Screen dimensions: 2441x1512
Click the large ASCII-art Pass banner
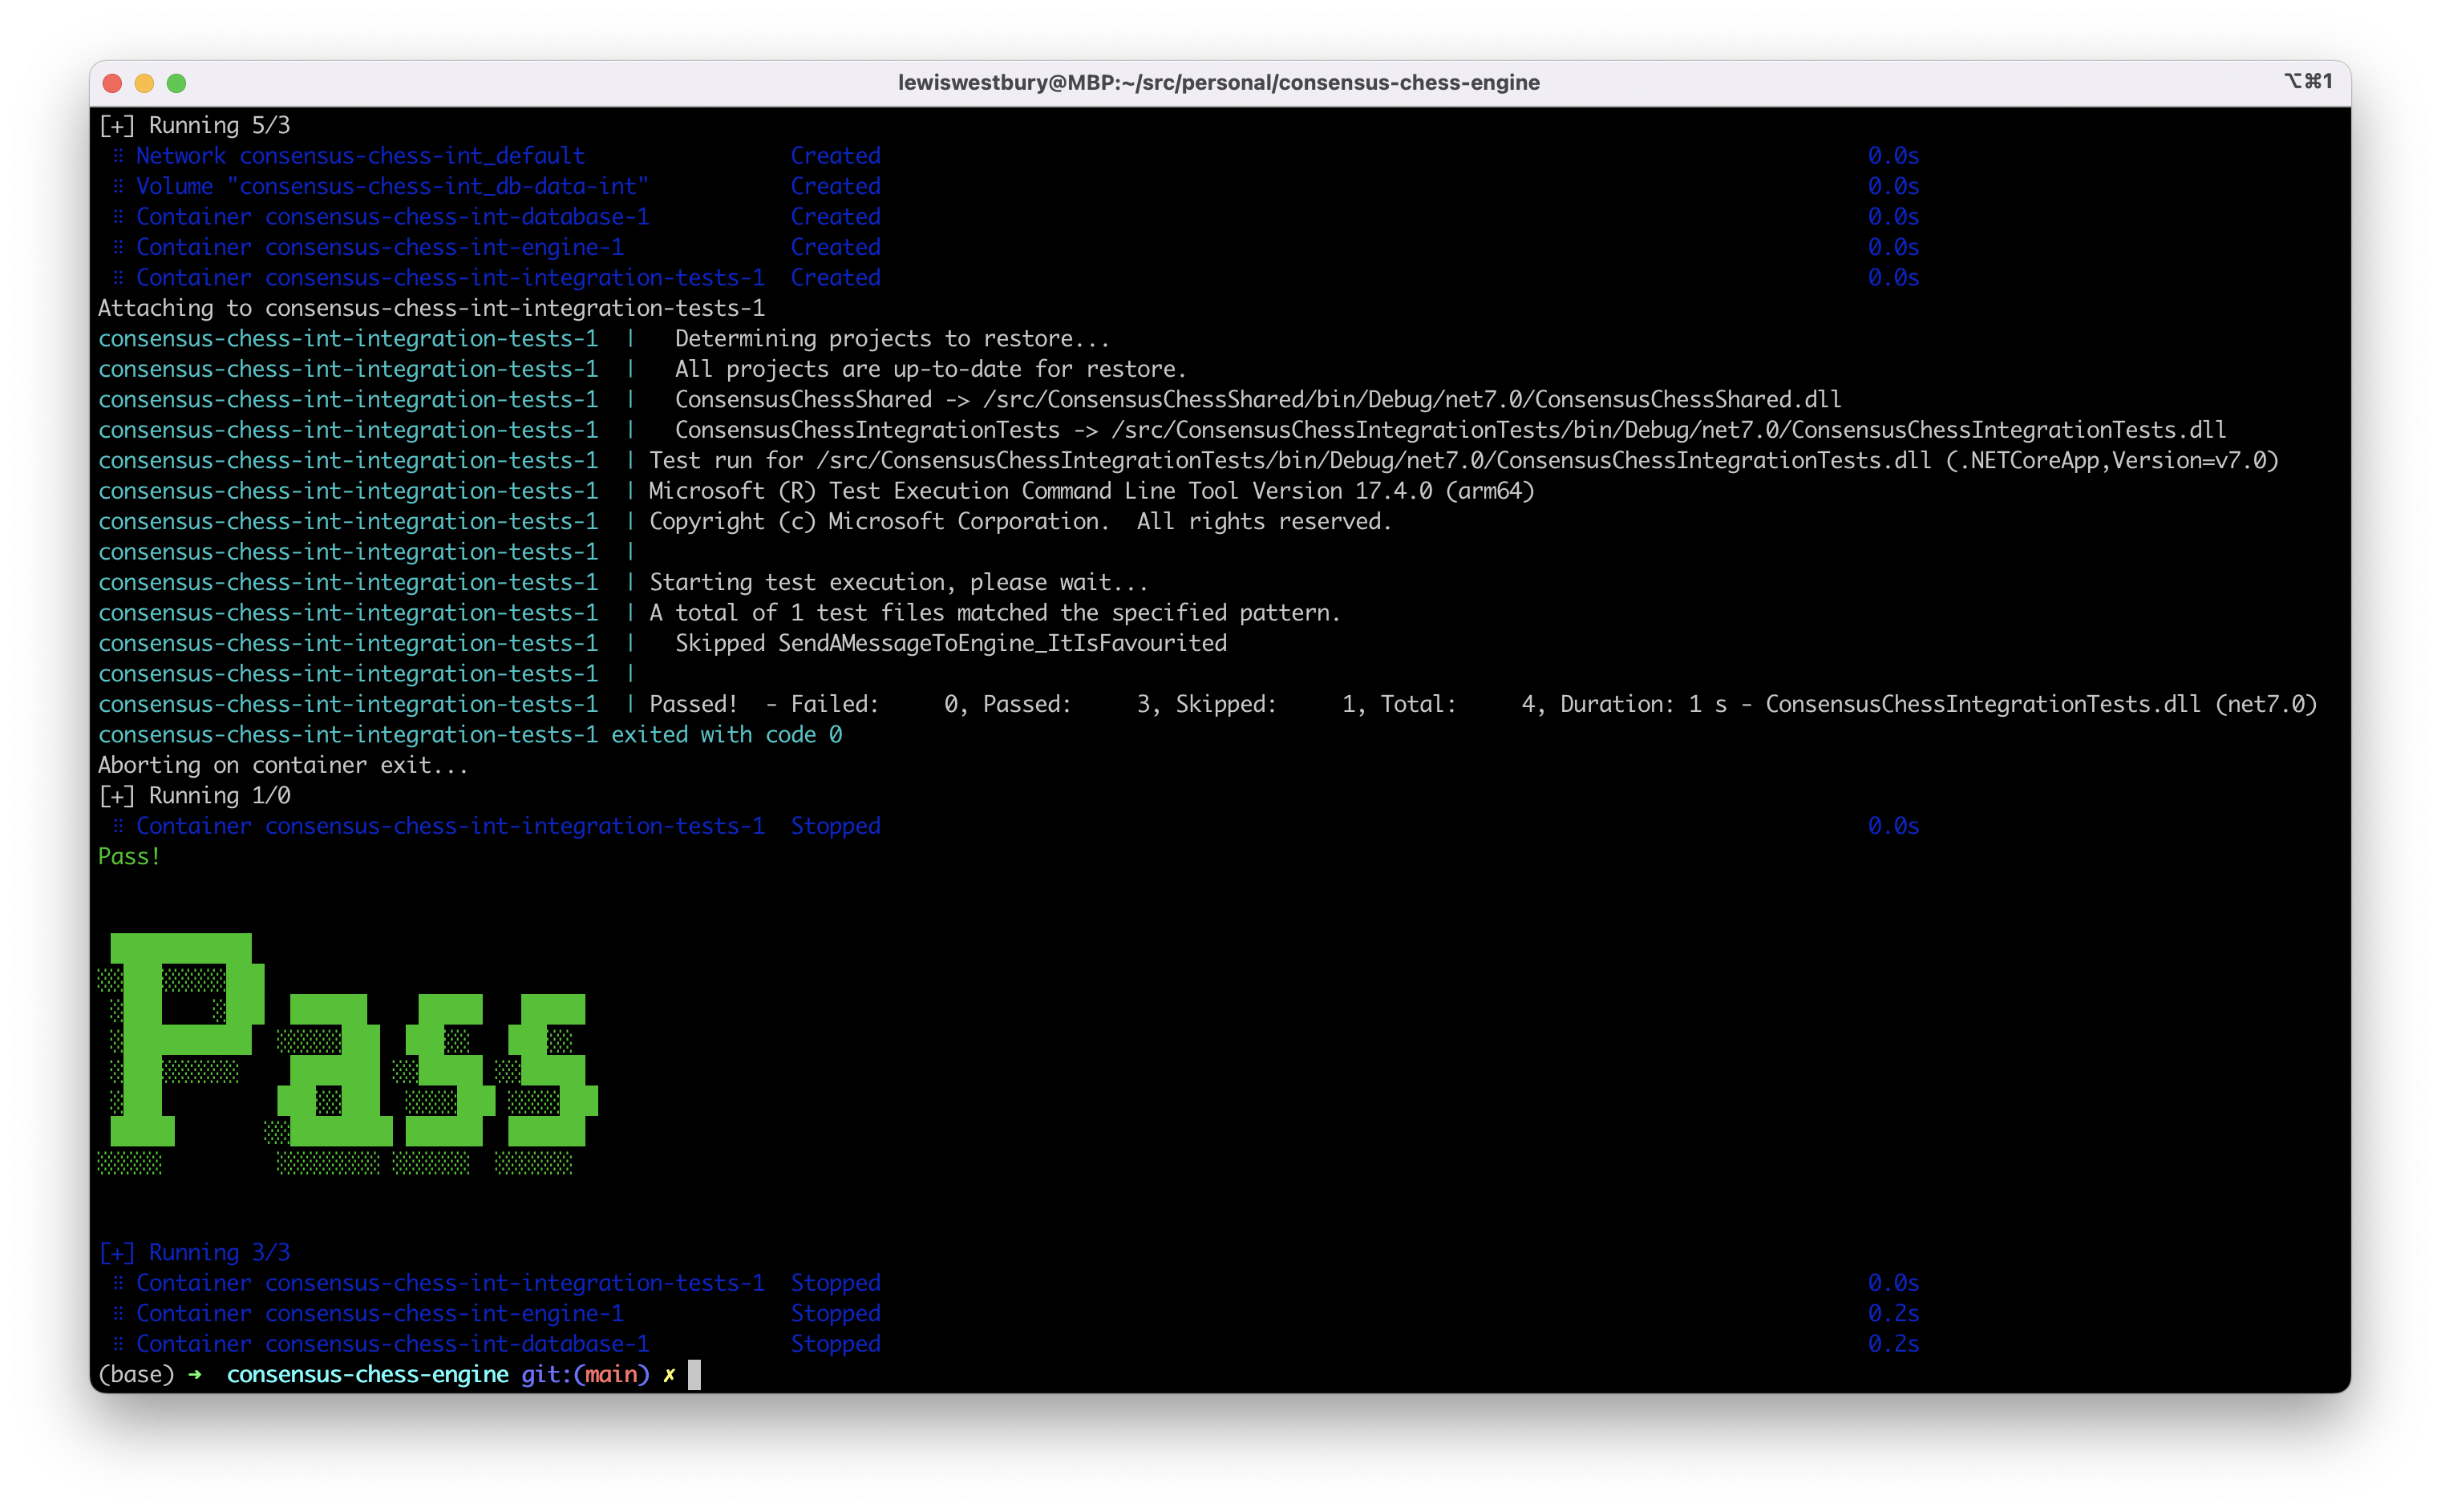click(347, 1053)
